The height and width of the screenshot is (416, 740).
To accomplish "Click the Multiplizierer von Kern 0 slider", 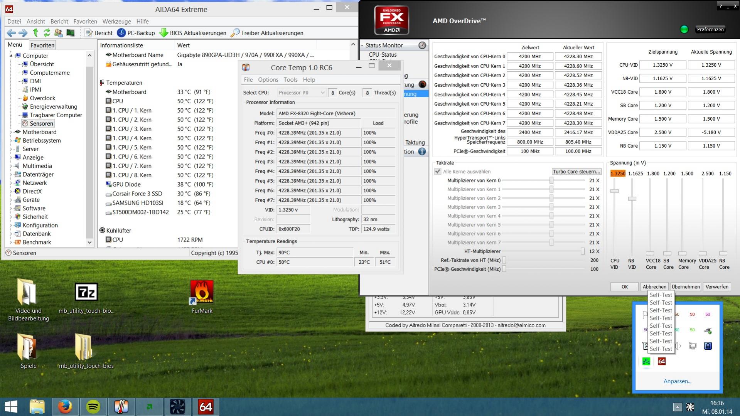I will click(551, 180).
